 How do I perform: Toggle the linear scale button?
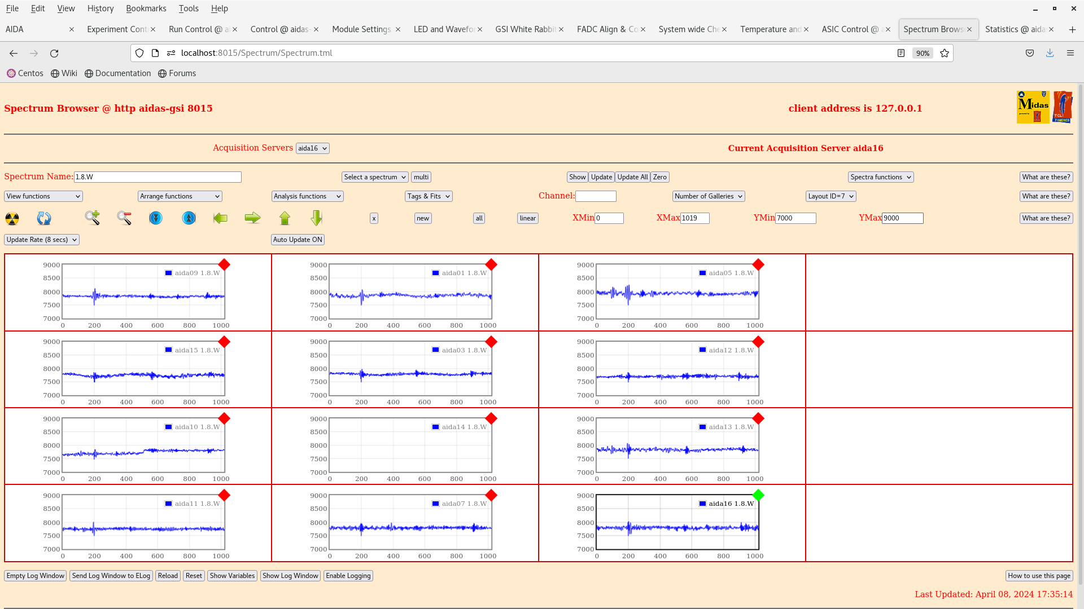pos(527,218)
